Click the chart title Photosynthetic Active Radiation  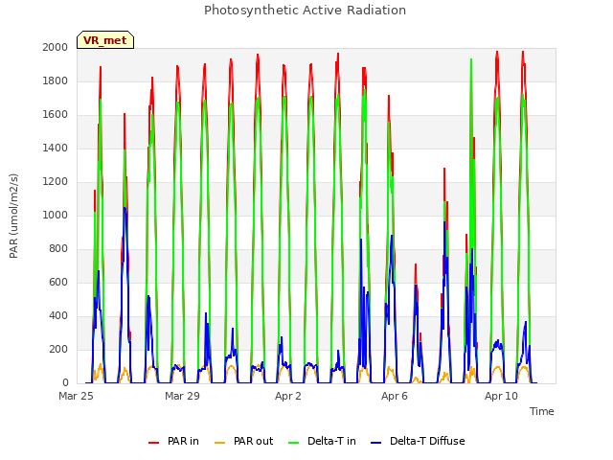(305, 11)
